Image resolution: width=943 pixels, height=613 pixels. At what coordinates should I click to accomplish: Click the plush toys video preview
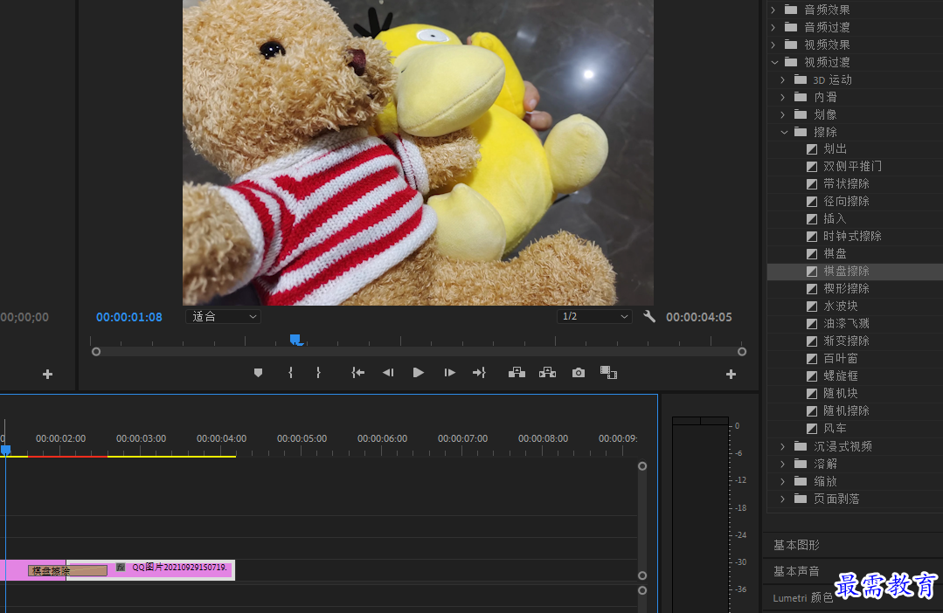click(x=418, y=152)
